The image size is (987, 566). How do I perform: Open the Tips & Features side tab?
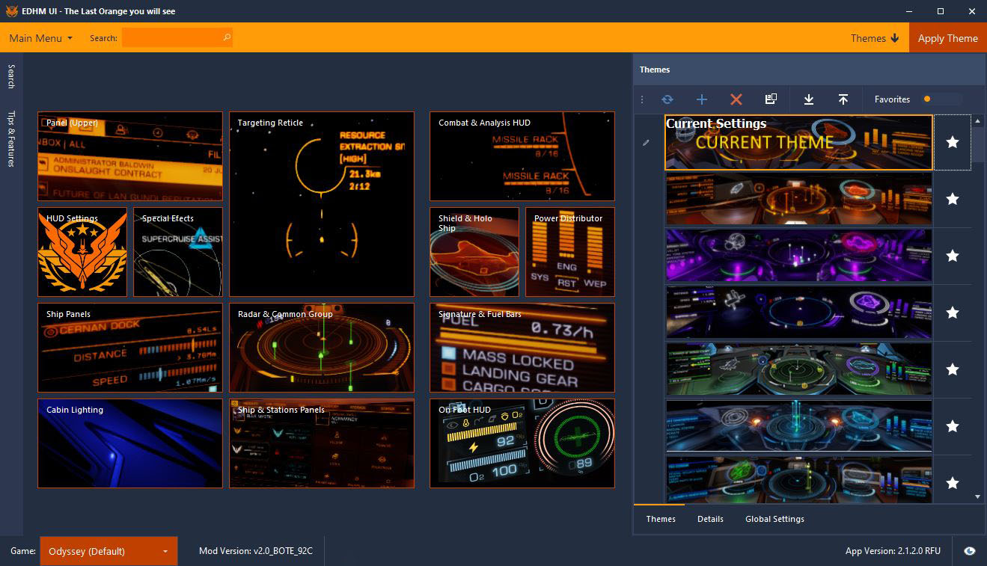[x=11, y=139]
